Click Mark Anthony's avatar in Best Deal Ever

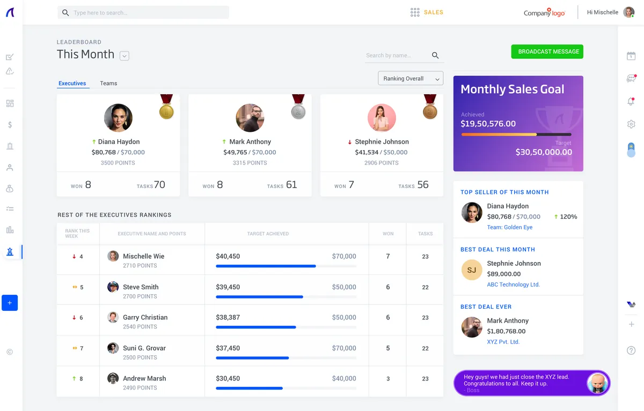472,327
